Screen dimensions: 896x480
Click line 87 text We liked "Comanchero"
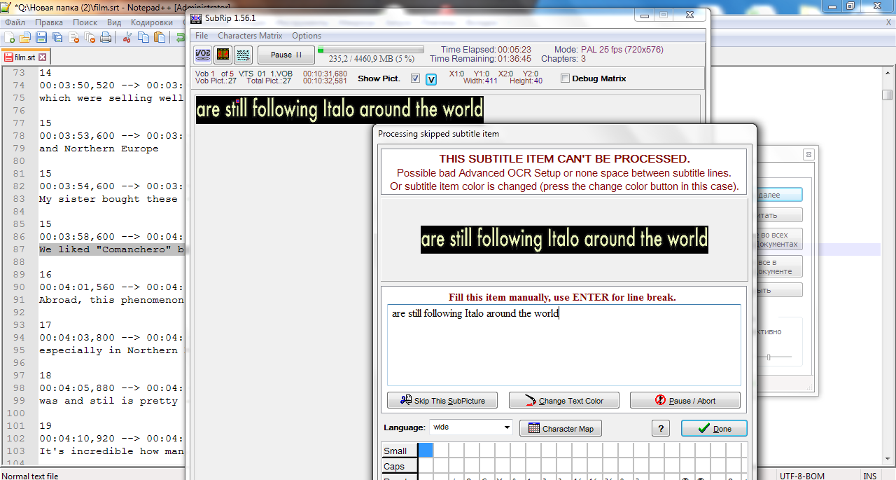(x=111, y=249)
